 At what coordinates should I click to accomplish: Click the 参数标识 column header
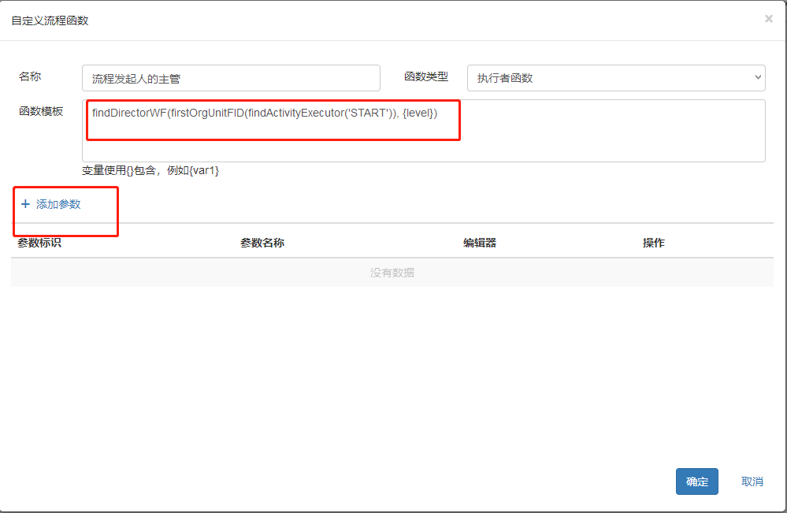point(39,243)
